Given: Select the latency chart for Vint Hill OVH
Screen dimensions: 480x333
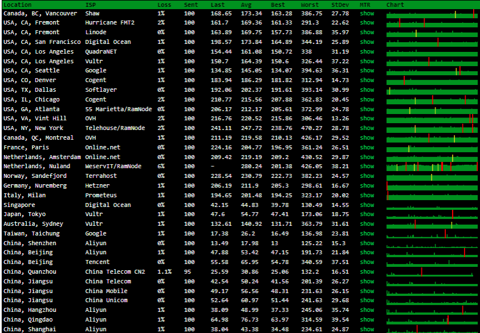Looking at the screenshot, I should click(432, 119).
